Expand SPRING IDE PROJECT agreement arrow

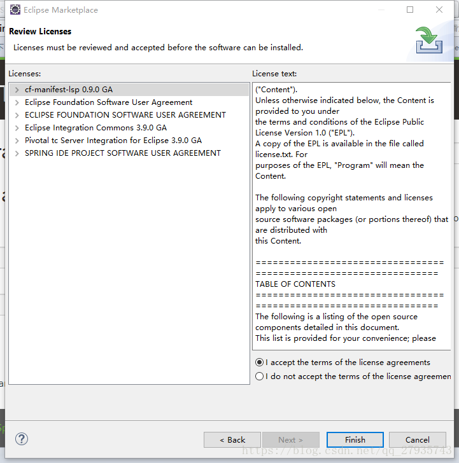click(x=17, y=153)
